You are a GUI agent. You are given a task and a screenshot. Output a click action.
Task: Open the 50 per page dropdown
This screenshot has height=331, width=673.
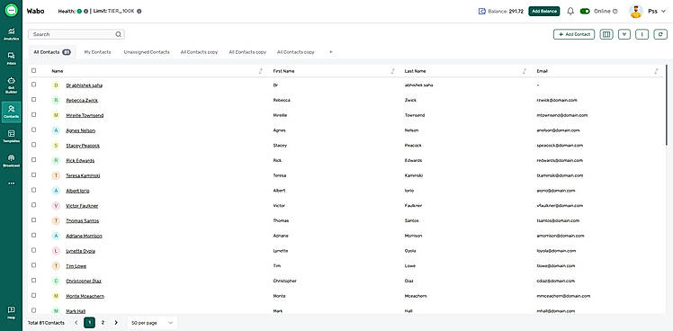(152, 322)
